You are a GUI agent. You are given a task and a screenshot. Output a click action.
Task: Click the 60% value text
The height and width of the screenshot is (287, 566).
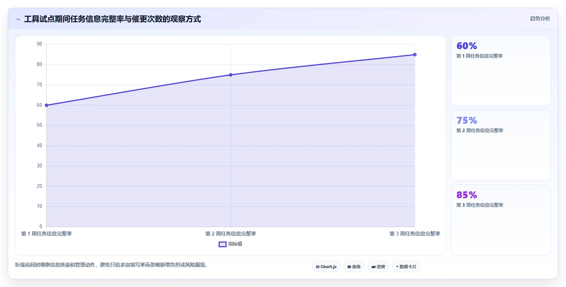[467, 46]
